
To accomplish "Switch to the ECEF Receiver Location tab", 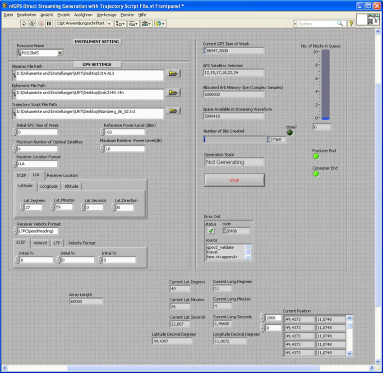I will 21,175.
